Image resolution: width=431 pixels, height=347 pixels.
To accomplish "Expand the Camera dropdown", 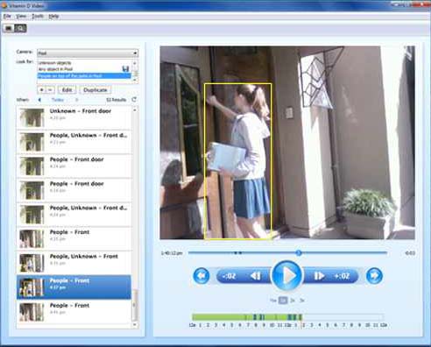I will (x=88, y=53).
